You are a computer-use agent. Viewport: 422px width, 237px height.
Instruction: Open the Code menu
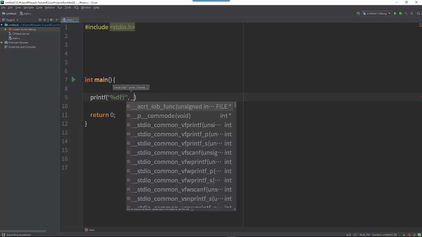[40, 8]
